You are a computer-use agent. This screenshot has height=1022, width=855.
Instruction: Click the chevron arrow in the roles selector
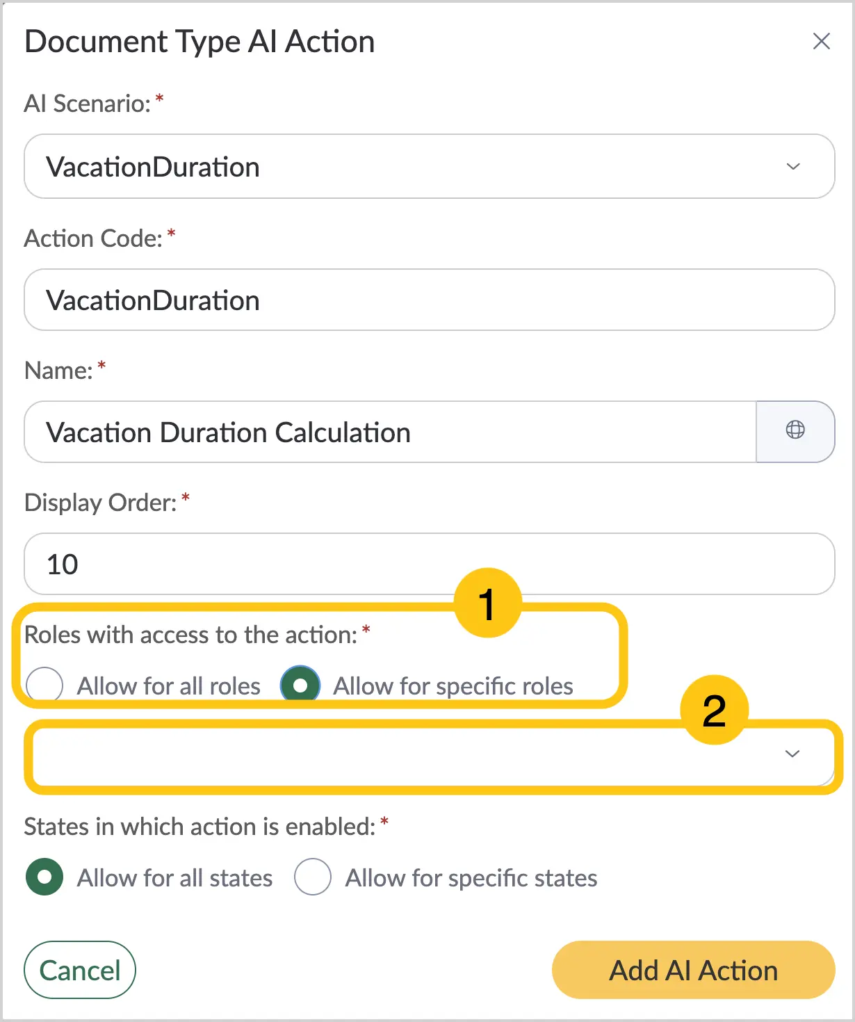pyautogui.click(x=792, y=754)
